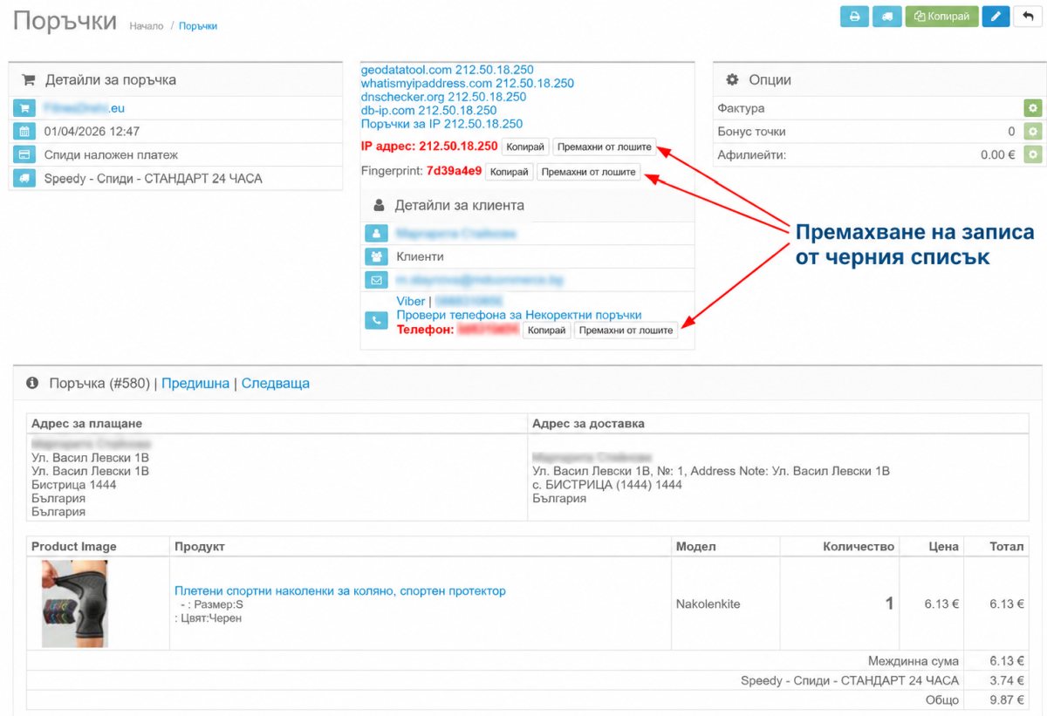Click the Размер:S option text
The image size is (1047, 716).
(x=212, y=603)
